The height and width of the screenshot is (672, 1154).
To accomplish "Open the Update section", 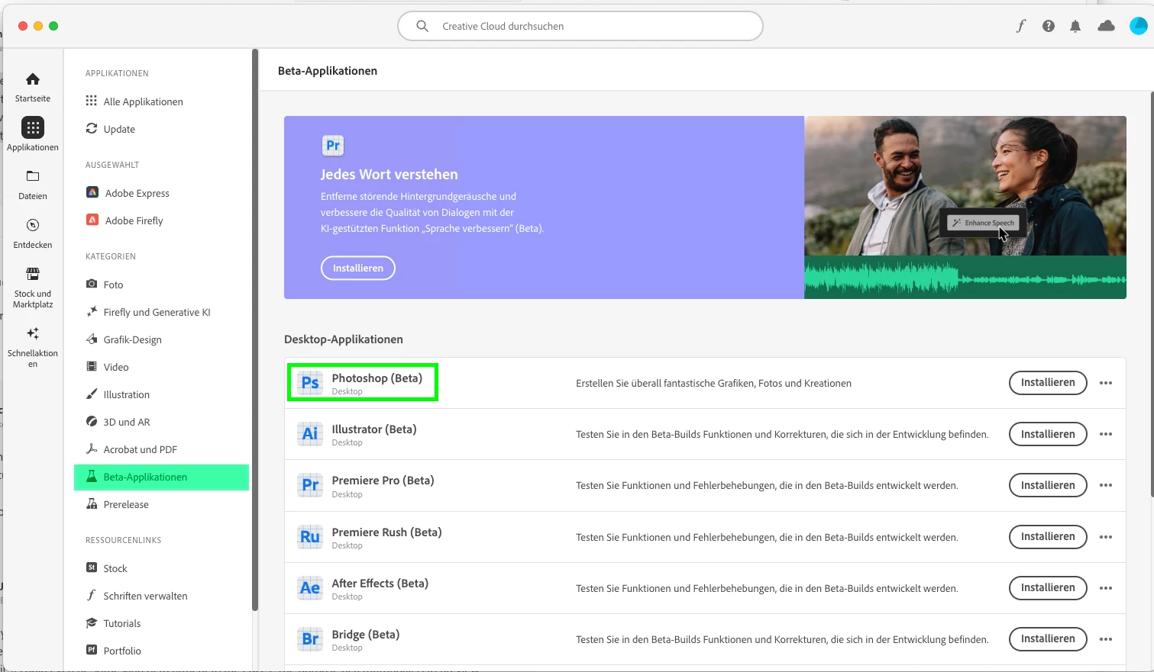I will coord(161,129).
